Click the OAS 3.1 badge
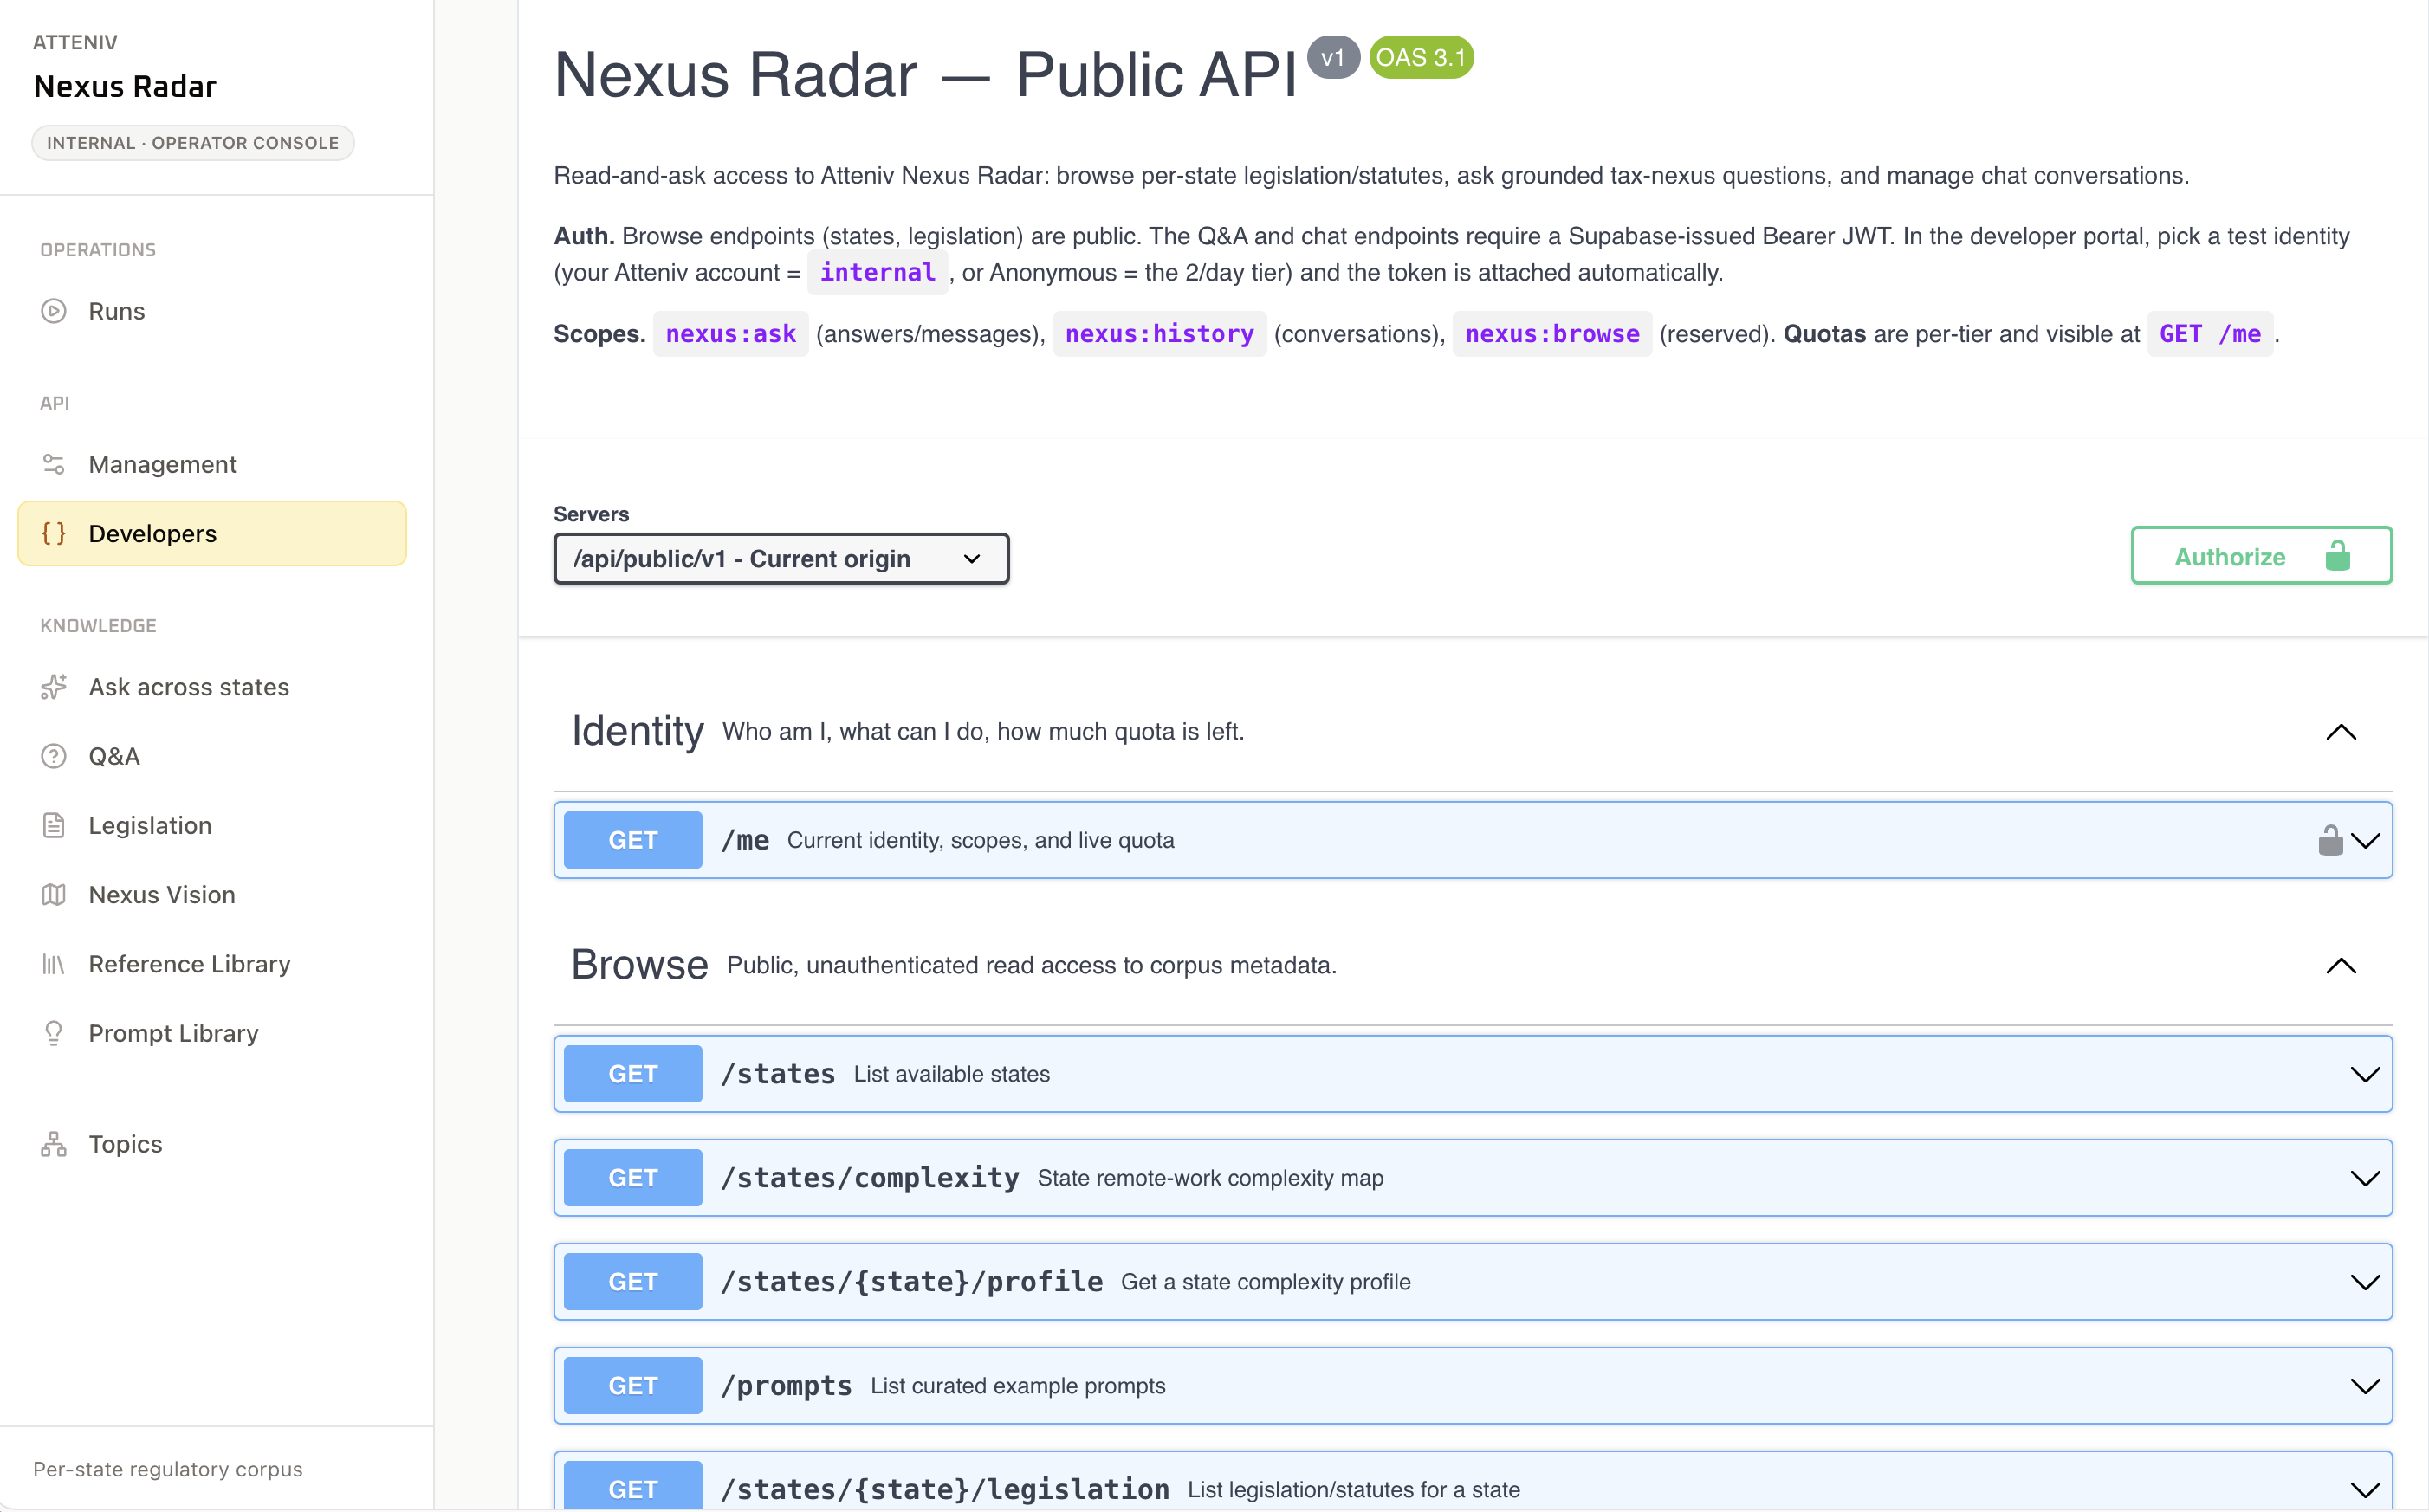This screenshot has width=2429, height=1512. (x=1421, y=58)
